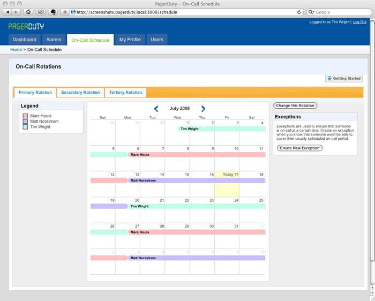Click the Evernote elephant toolbar icon
The width and height of the screenshot is (375, 301).
(52, 12)
